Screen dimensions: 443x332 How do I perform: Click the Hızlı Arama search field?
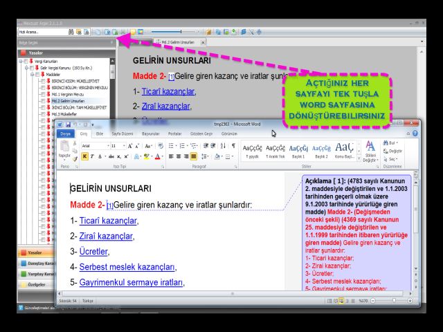(x=42, y=32)
